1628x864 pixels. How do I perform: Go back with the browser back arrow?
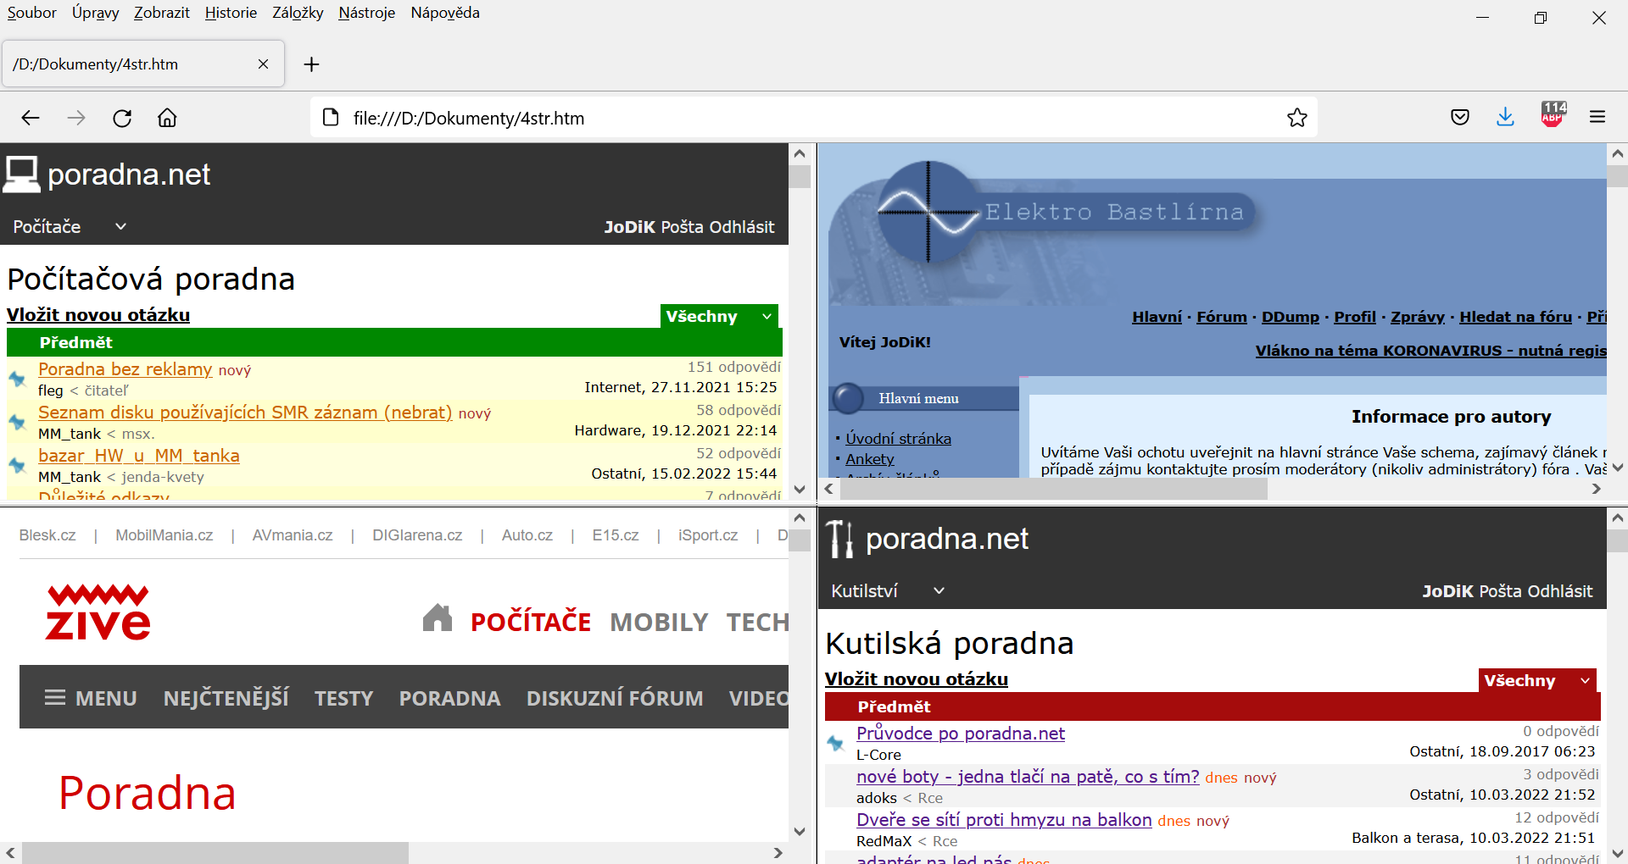tap(31, 118)
